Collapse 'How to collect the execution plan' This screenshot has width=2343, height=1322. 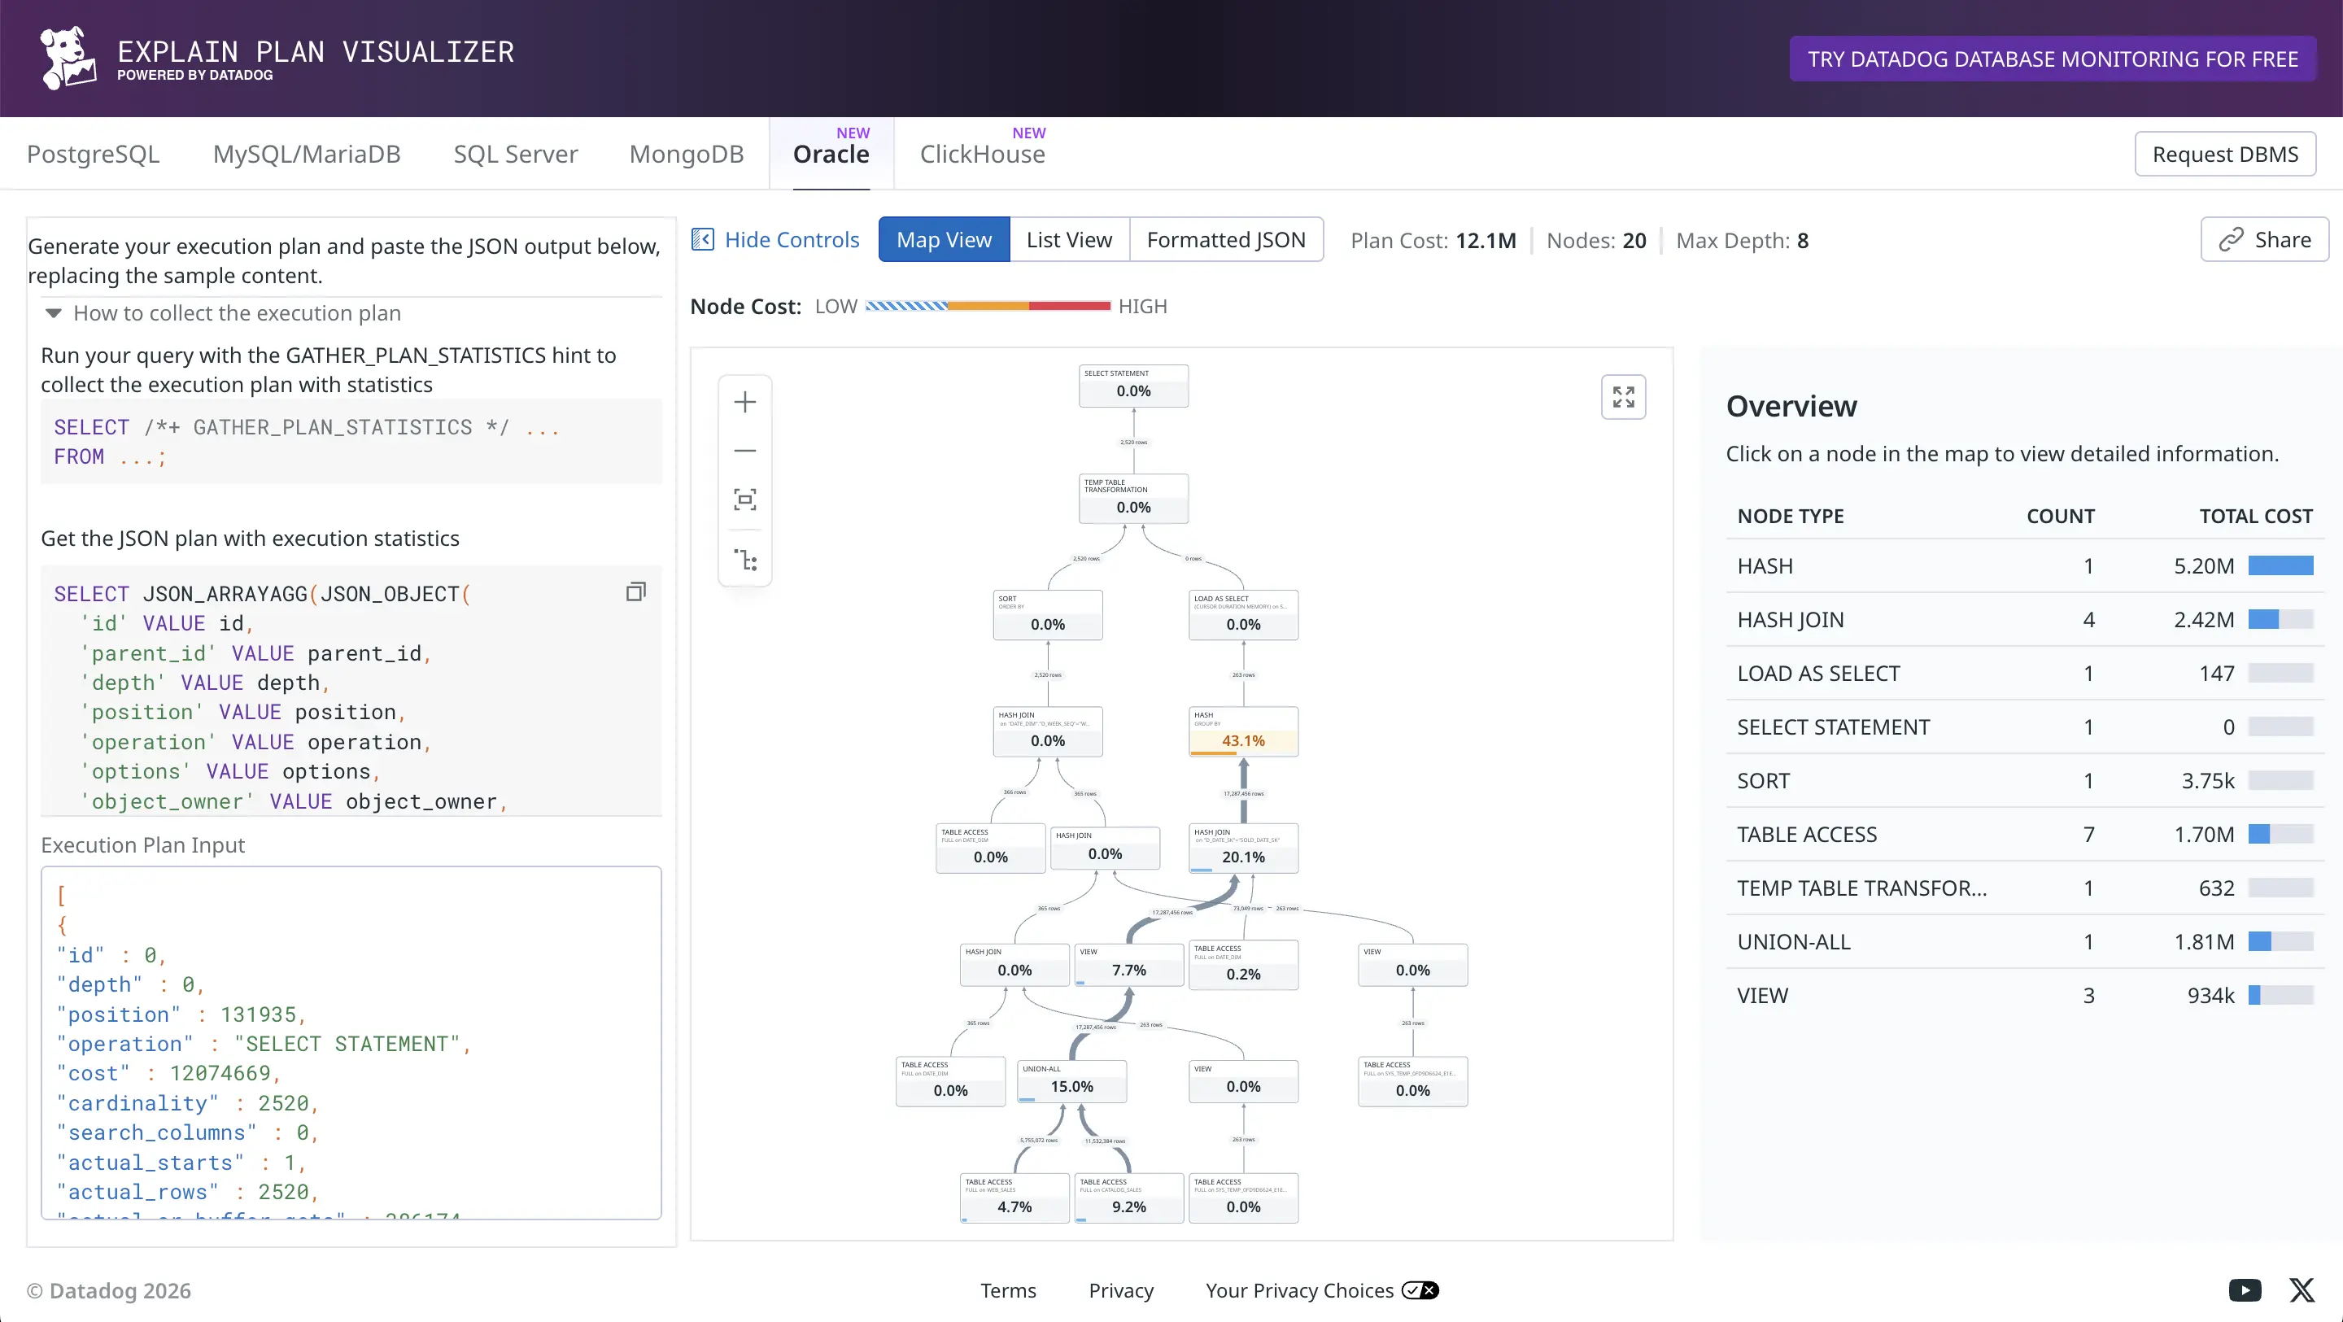click(223, 313)
